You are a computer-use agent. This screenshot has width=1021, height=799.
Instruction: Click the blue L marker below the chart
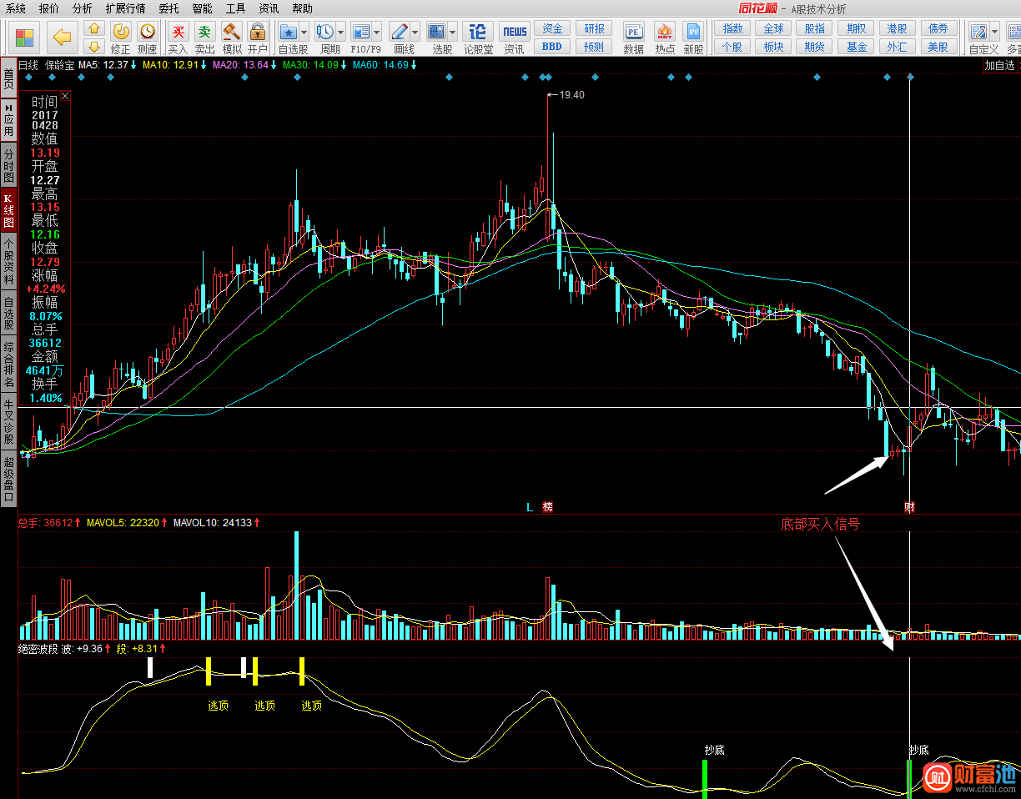[x=529, y=507]
